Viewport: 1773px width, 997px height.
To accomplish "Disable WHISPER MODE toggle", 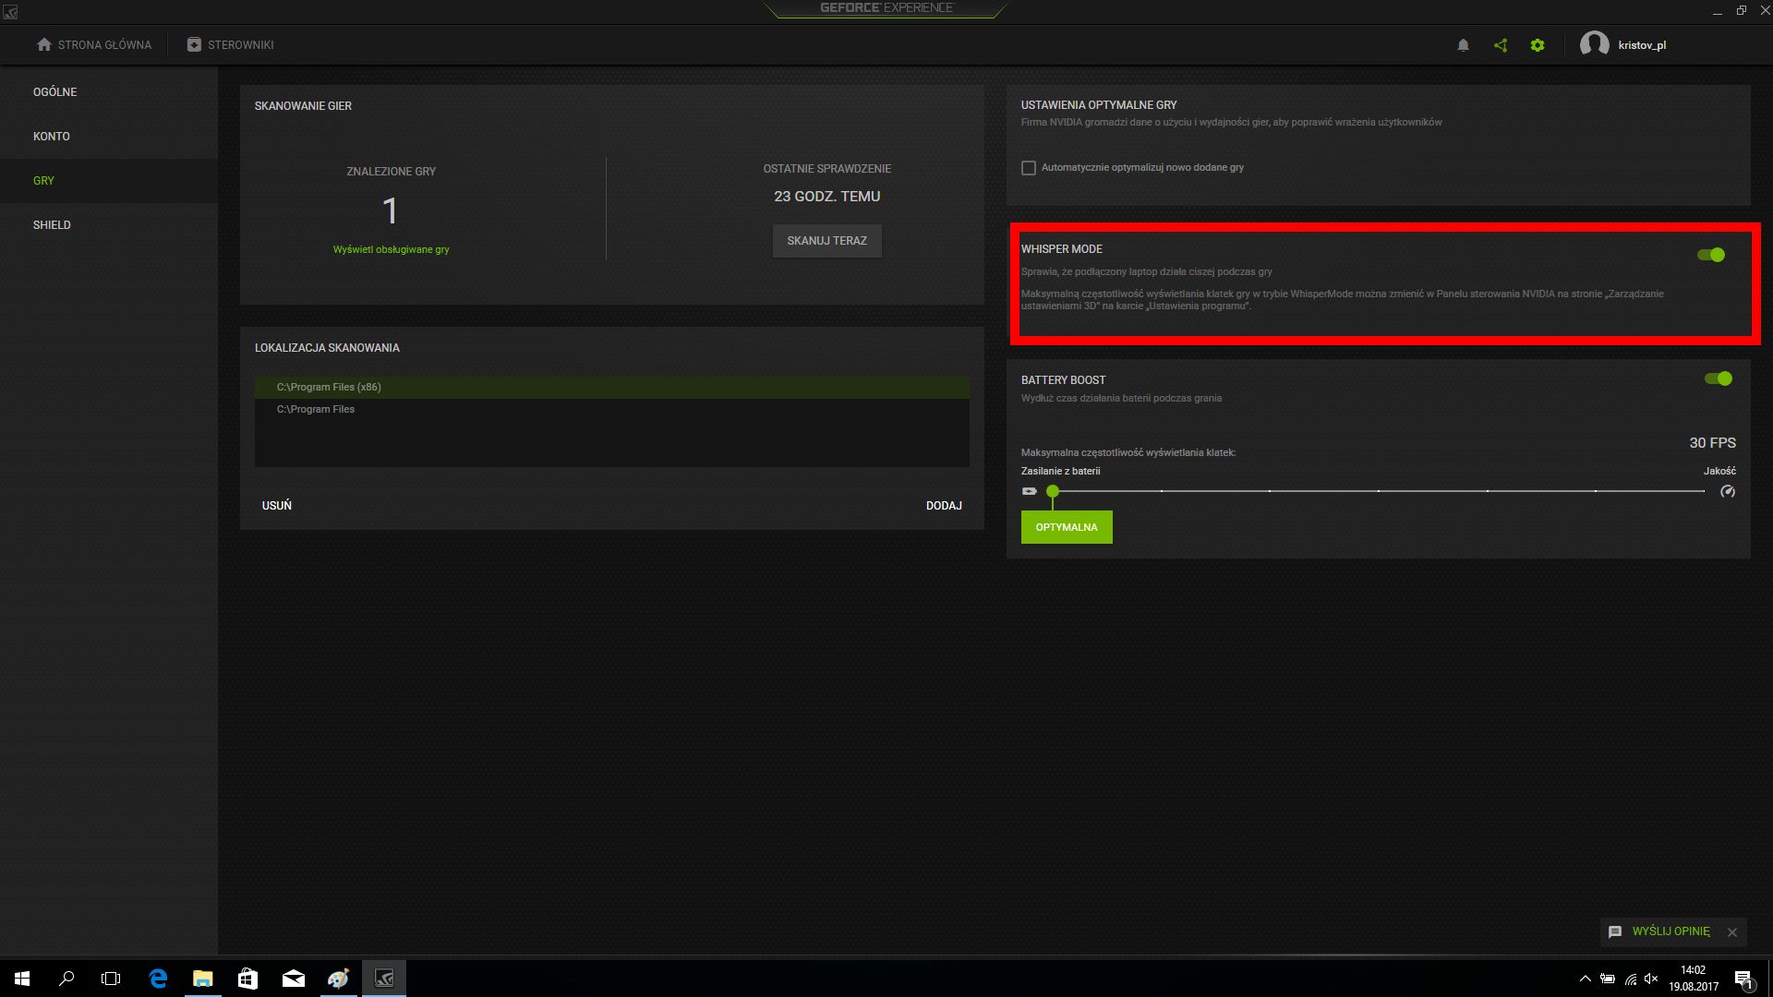I will 1711,254.
